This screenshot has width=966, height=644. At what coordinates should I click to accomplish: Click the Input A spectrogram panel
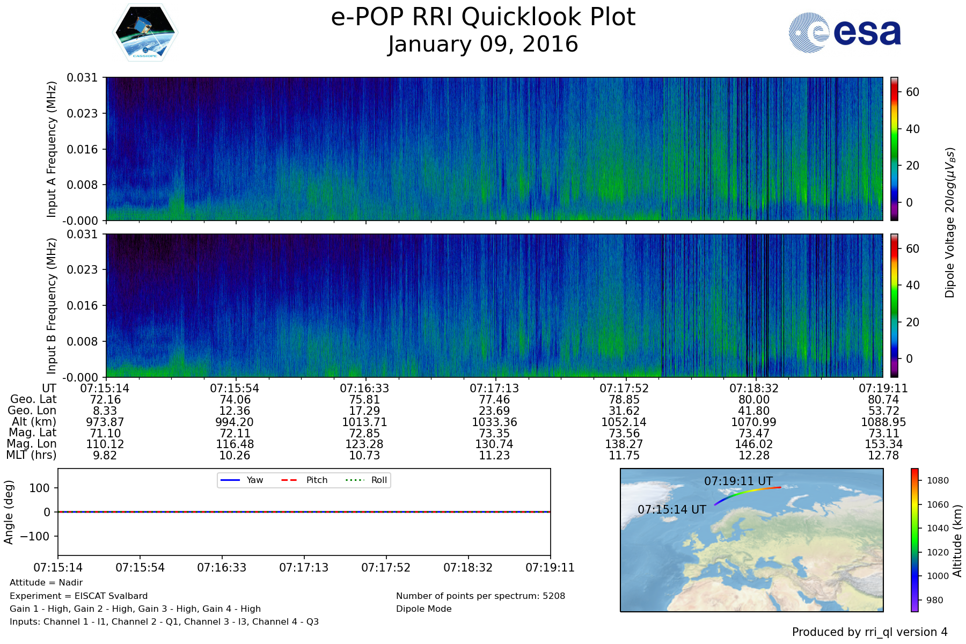494,149
